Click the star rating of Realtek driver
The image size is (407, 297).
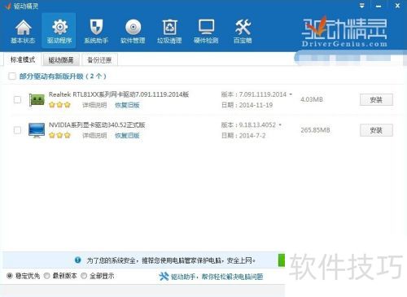tap(59, 105)
